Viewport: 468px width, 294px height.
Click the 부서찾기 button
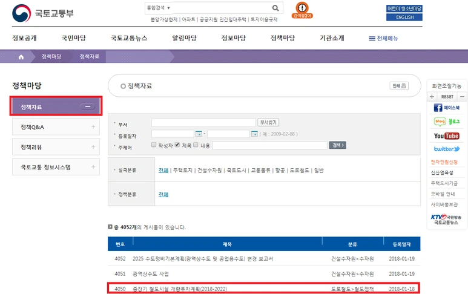click(x=268, y=122)
